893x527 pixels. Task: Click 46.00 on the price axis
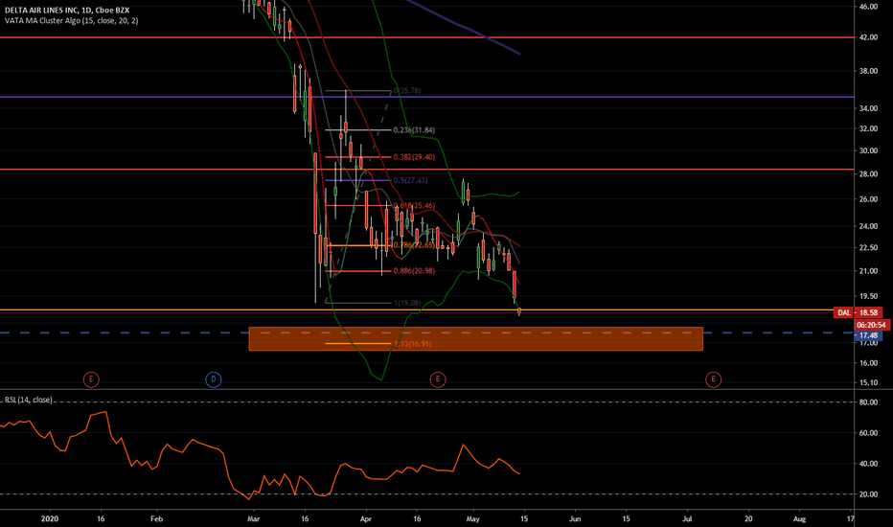[868, 7]
